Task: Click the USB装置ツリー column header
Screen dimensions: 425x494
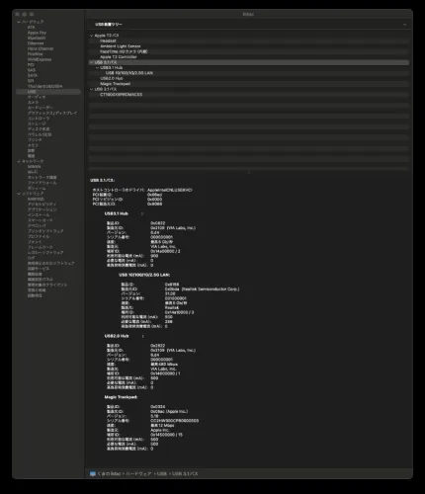Action: (248, 25)
